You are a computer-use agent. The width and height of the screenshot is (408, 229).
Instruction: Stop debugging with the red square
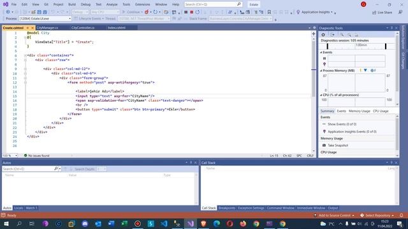(191, 12)
